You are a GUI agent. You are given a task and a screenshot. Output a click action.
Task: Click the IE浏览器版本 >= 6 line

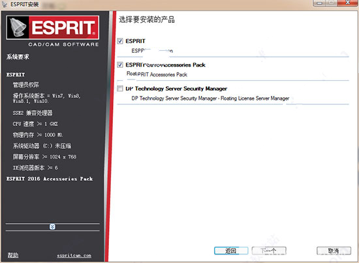pyautogui.click(x=35, y=168)
